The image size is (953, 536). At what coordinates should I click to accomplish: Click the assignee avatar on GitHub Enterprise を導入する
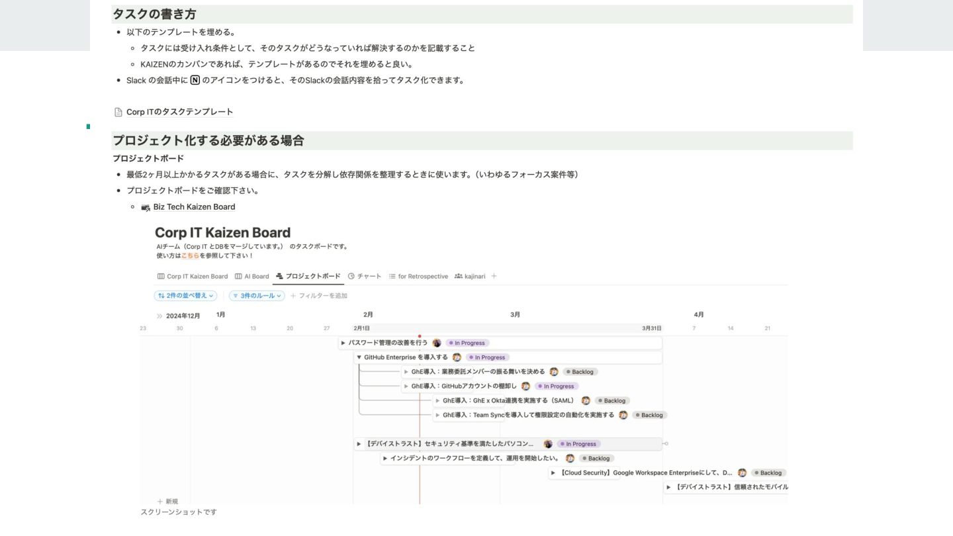(457, 357)
